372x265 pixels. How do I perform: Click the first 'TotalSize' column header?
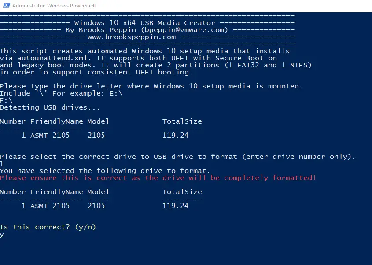pyautogui.click(x=182, y=121)
